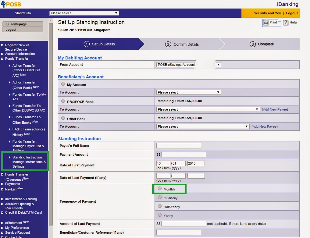The height and width of the screenshot is (238, 310).
Task: Open Adhoc Transfer (Other DBS/POSB A/C)
Action: tap(26, 70)
